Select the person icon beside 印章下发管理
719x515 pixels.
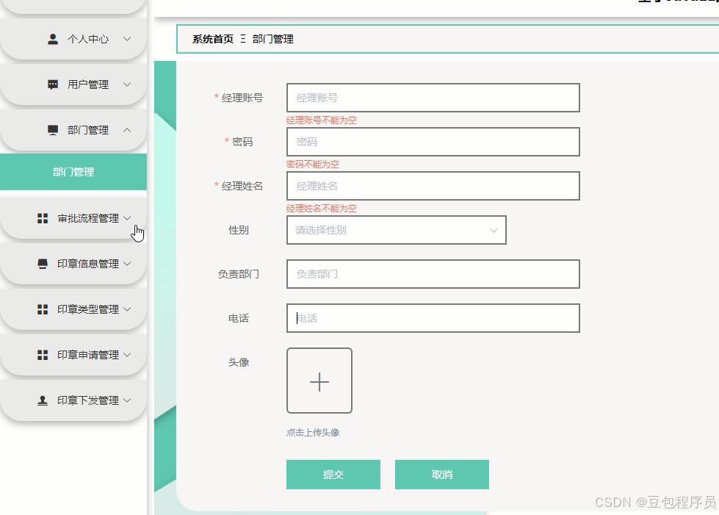tap(42, 400)
